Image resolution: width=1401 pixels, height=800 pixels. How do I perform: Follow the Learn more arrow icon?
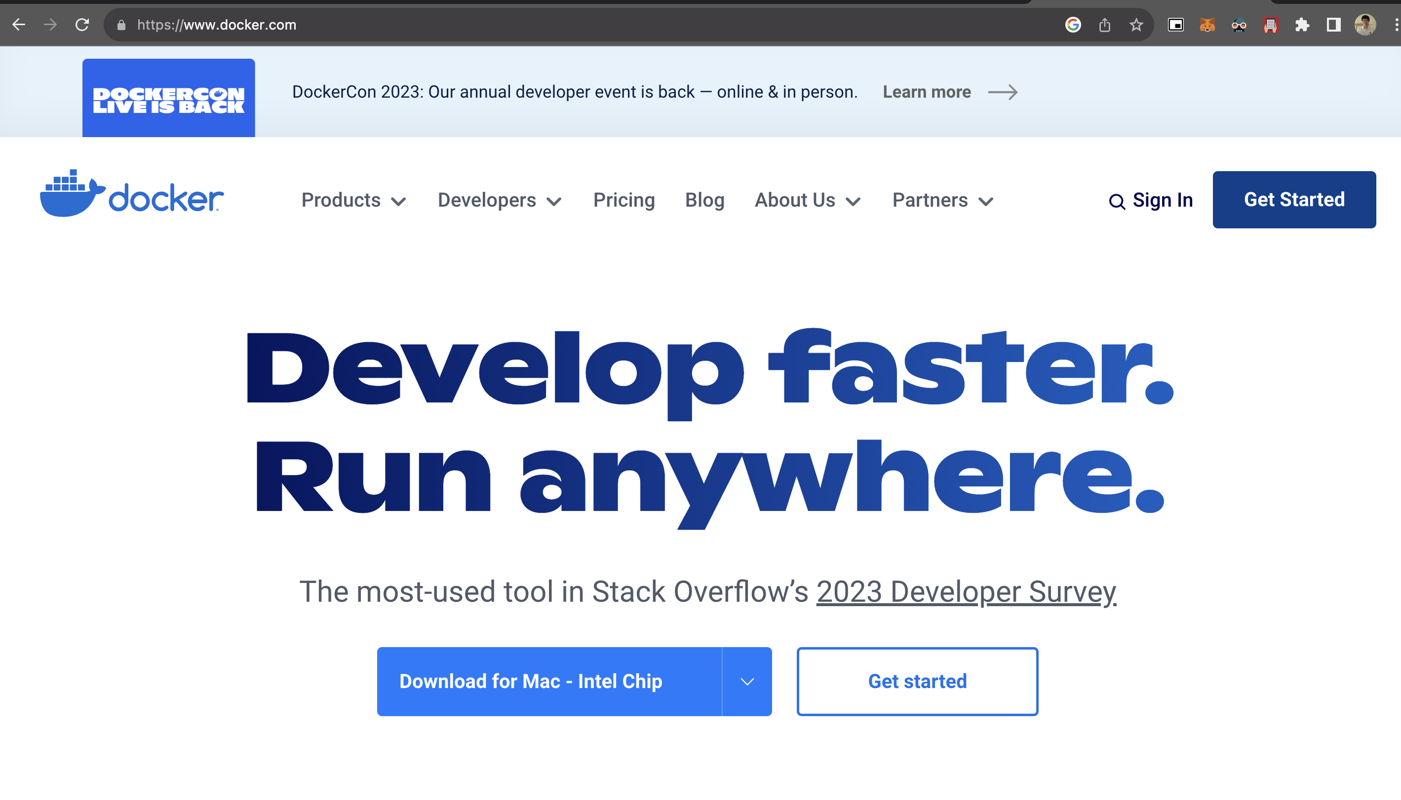(x=1003, y=92)
